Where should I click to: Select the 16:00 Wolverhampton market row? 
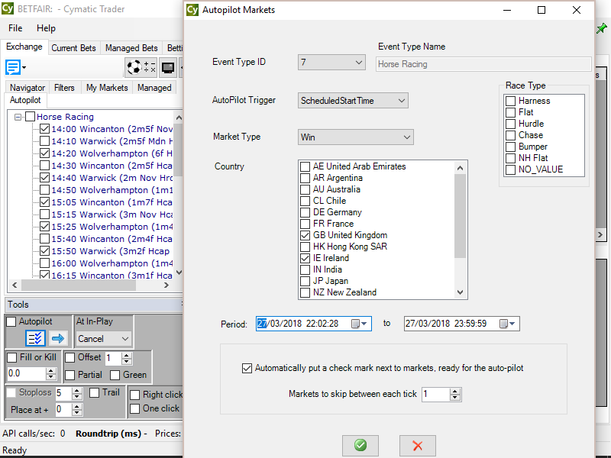[112, 263]
